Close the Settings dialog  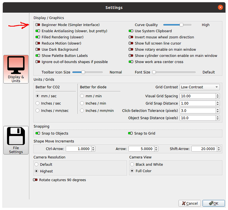(220, 7)
